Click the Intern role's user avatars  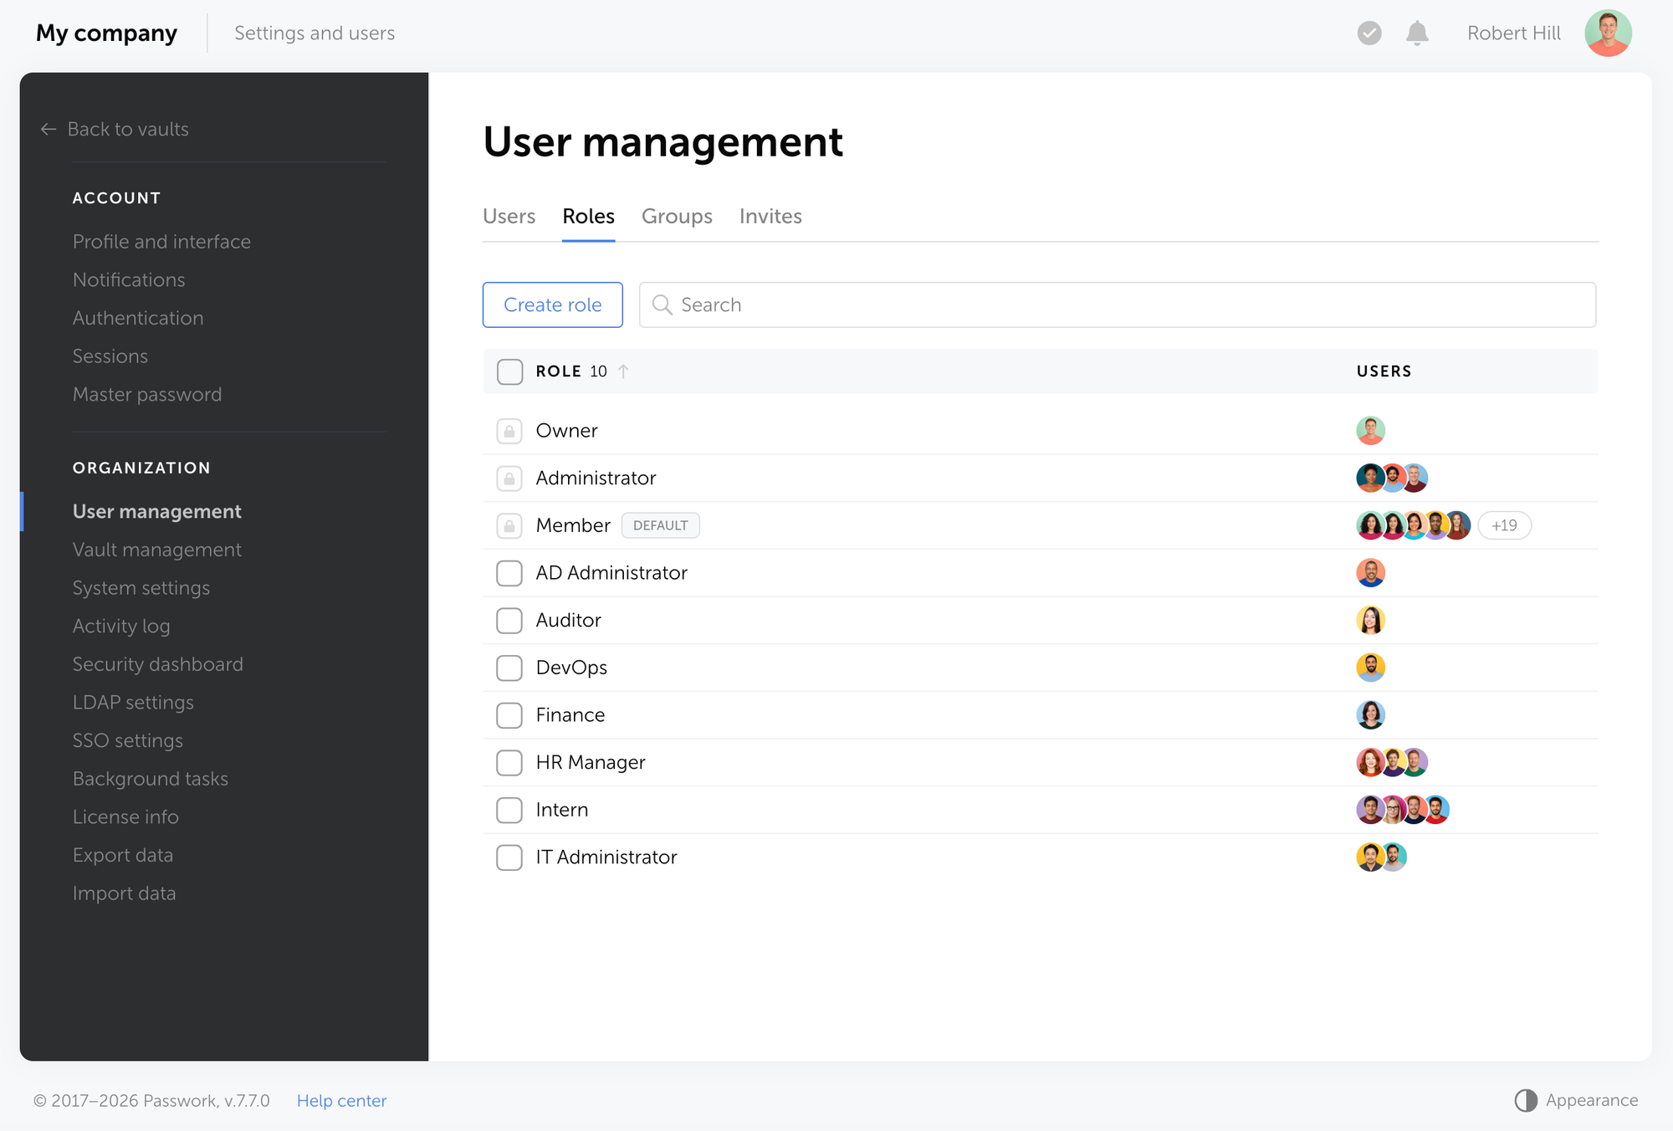point(1403,810)
